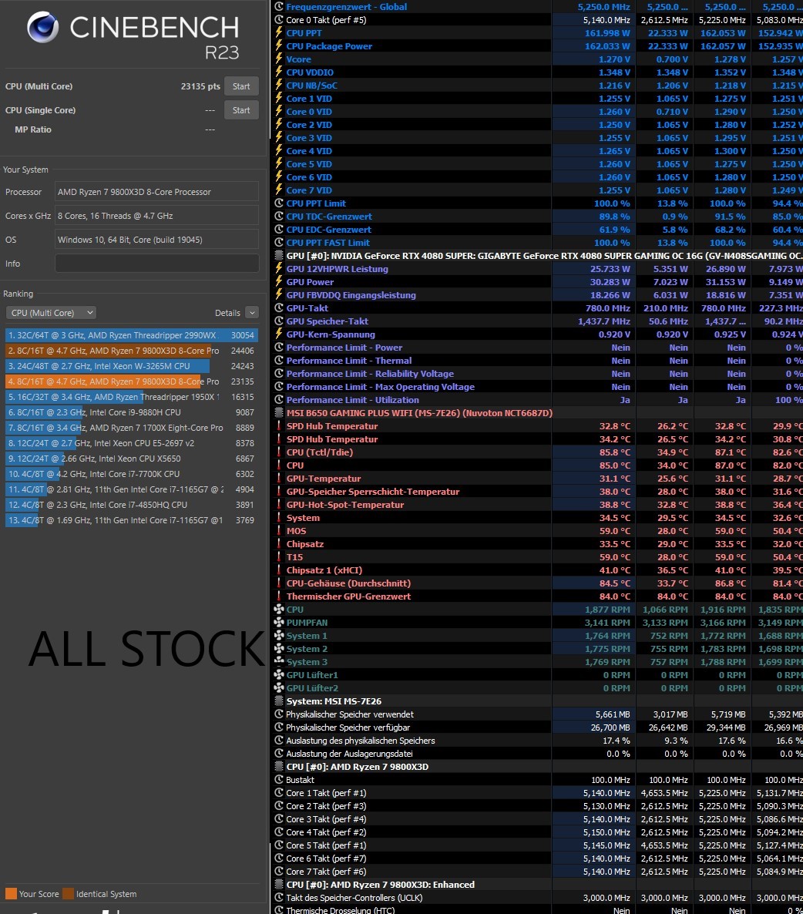This screenshot has width=803, height=914.
Task: Select the Ryzen 7 9800X3D 24406 ranking entry
Action: [131, 351]
